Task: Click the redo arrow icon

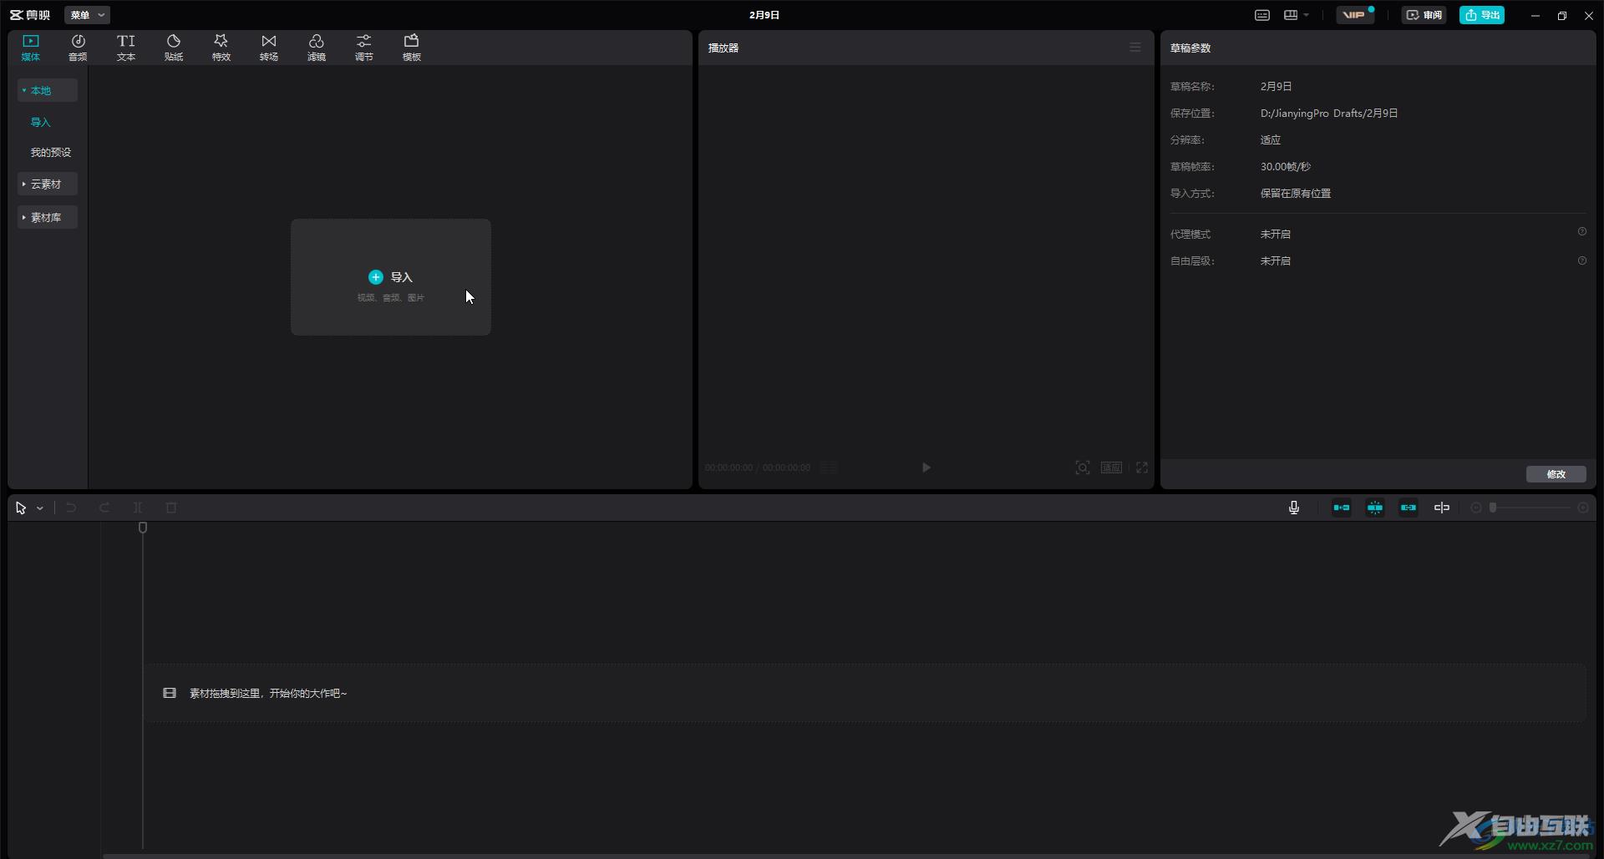Action: [x=104, y=508]
